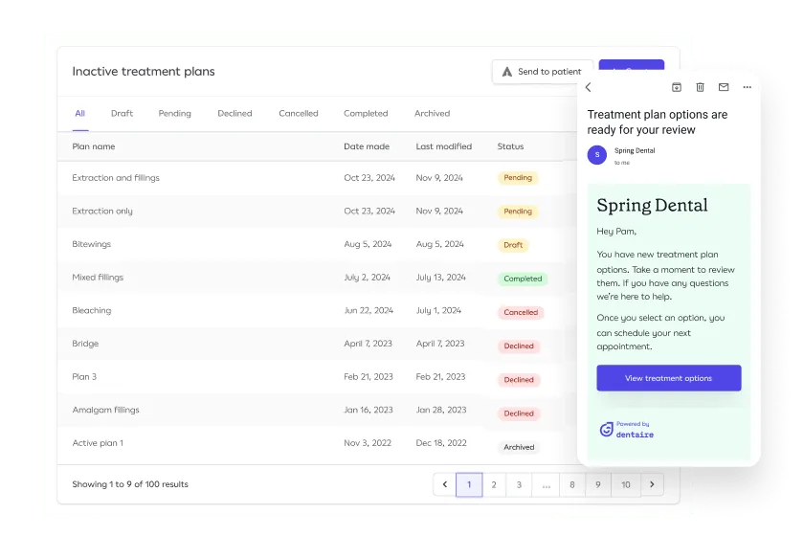Go to previous page using left chevron
804x536 pixels.
(444, 485)
